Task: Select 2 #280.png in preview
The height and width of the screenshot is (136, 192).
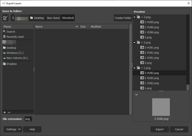Action: [x=151, y=27]
